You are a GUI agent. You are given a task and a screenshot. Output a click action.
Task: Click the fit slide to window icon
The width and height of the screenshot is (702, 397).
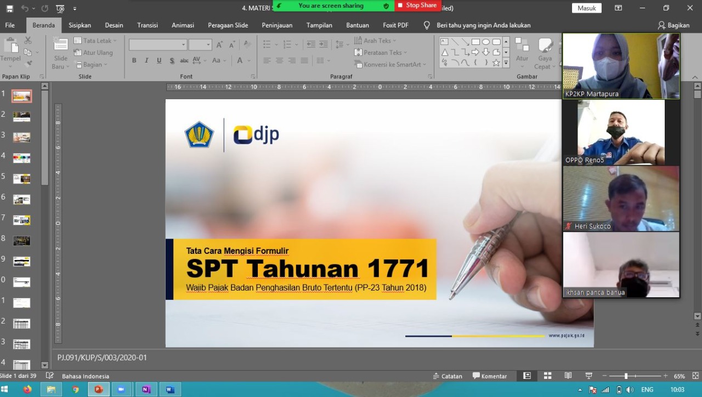coord(695,376)
